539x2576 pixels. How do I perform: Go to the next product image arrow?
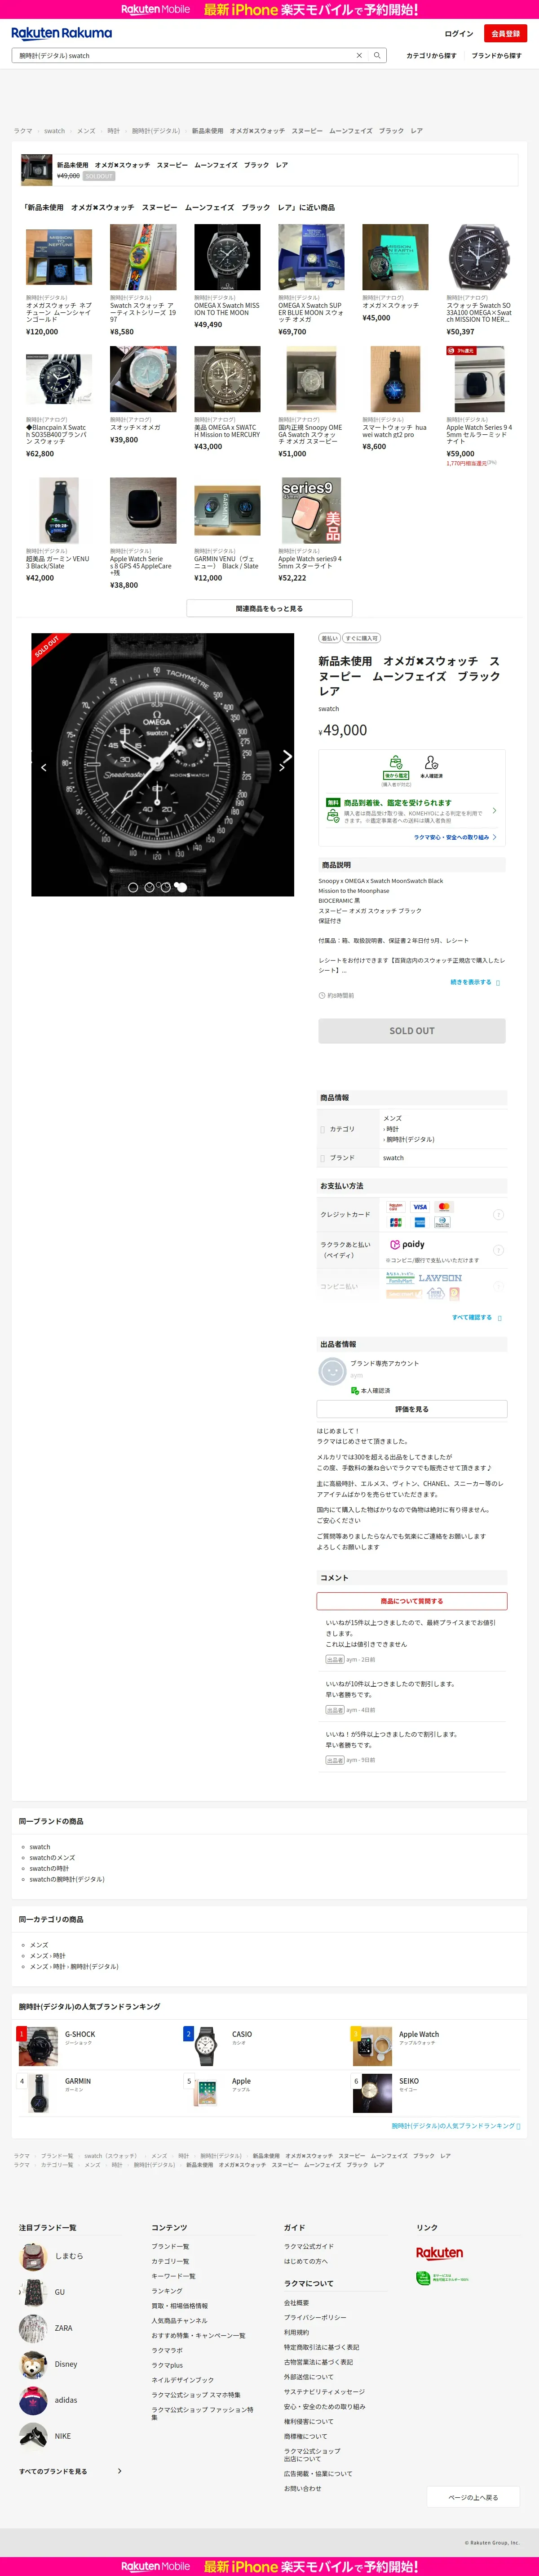[x=287, y=757]
